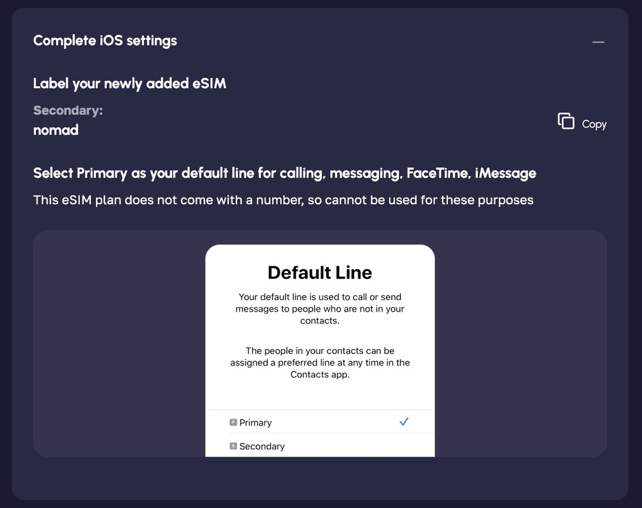Screen dimensions: 642x508
Task: Click the P badge icon next to Primary
Action: click(233, 422)
